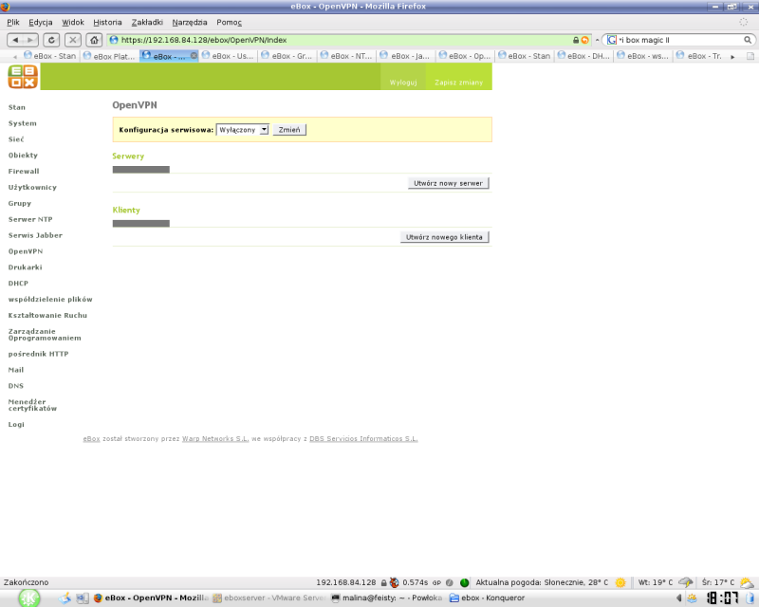The height and width of the screenshot is (607, 759).
Task: Click the desktop pager icon in taskbar
Action: (x=82, y=598)
